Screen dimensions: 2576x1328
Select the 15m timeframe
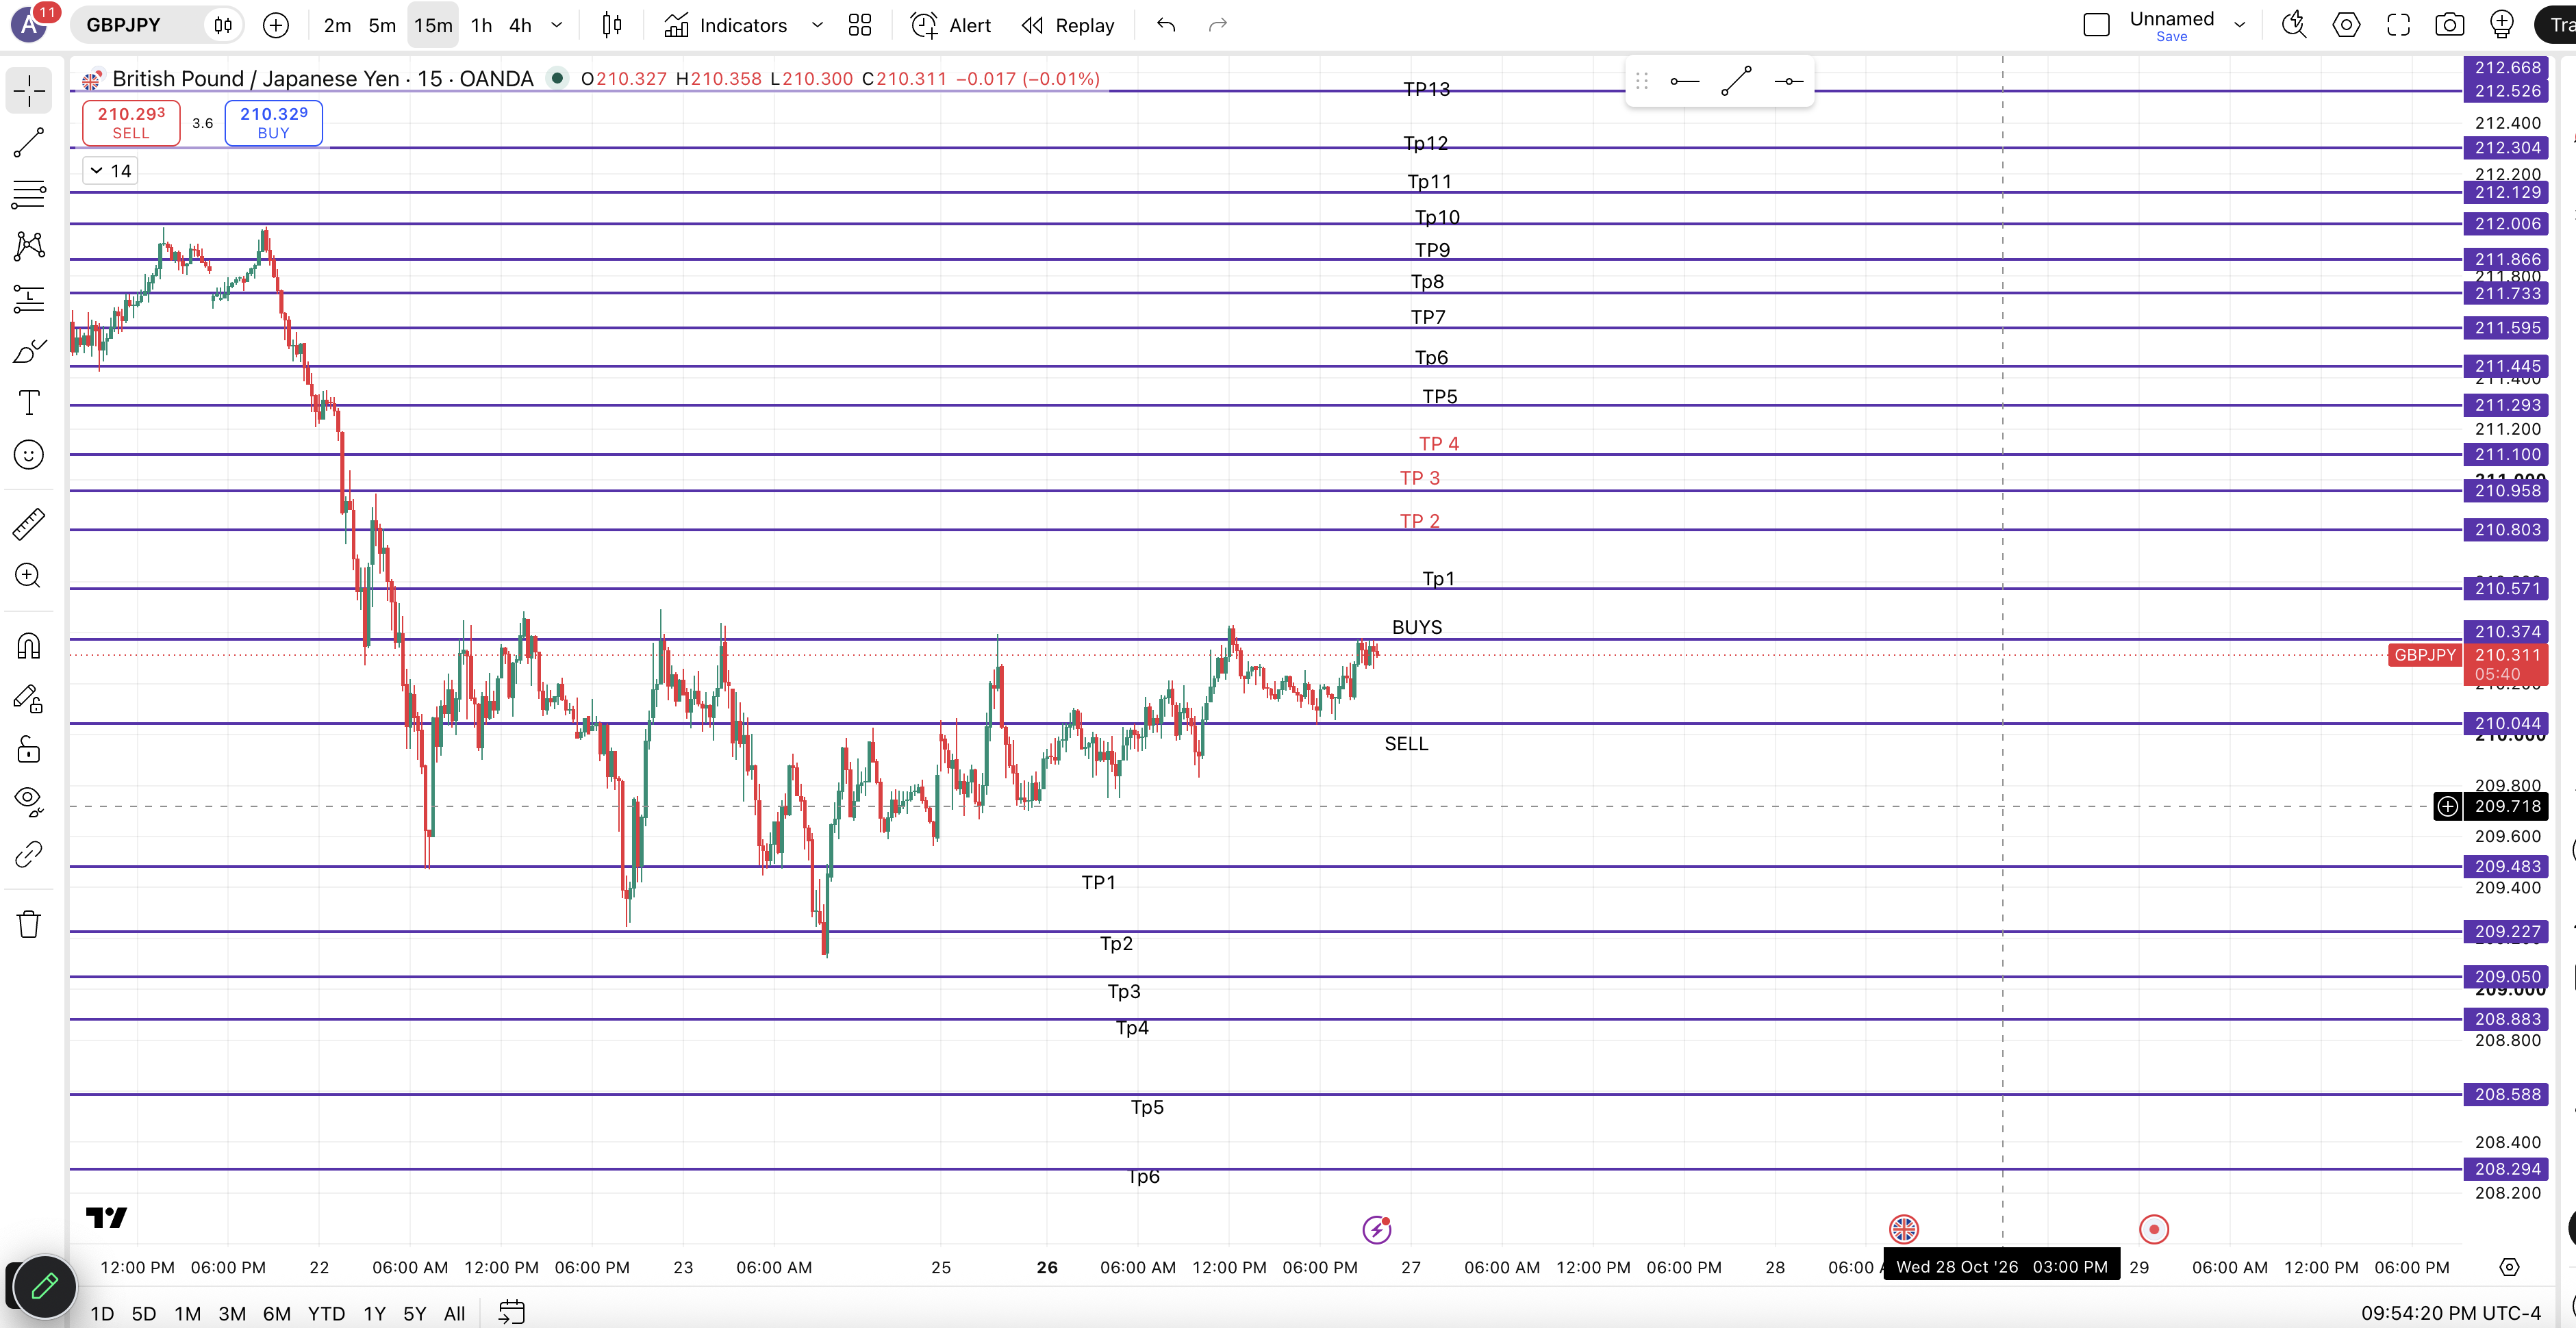[x=433, y=25]
